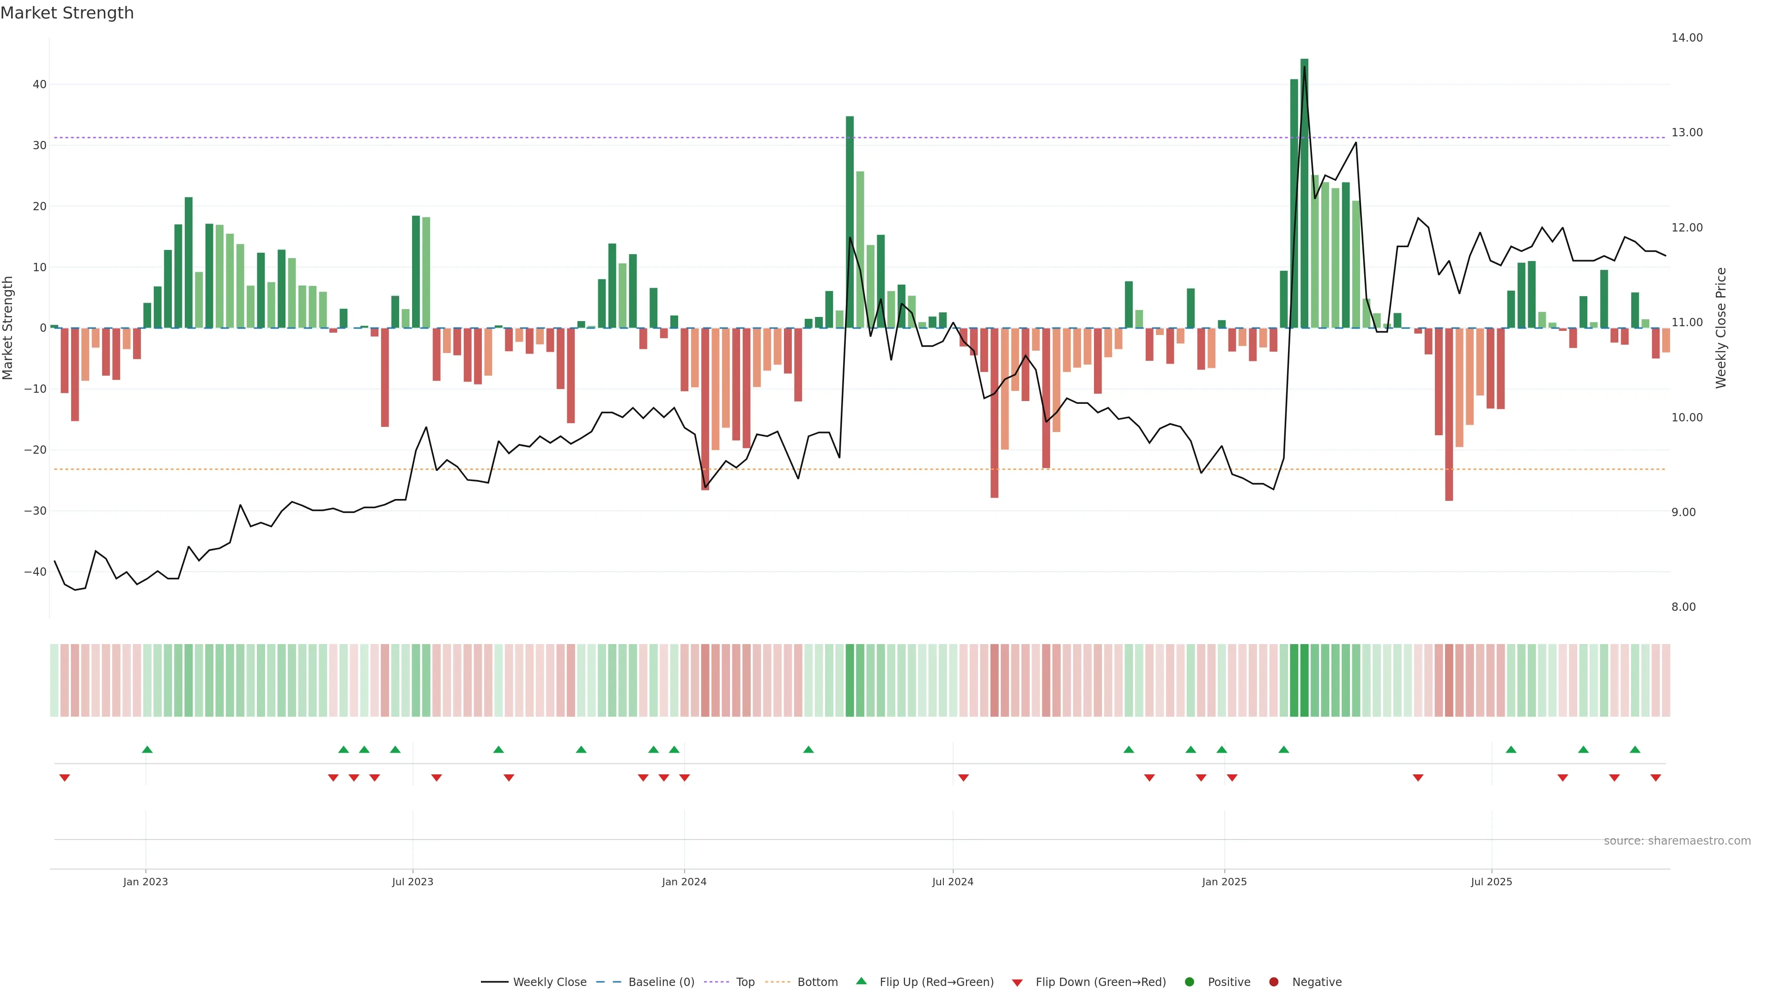Click the Jan 2024 x-axis label

[x=684, y=882]
